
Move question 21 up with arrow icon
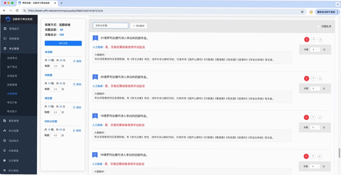tap(313, 39)
